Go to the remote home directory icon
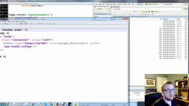 (x=147, y=12)
